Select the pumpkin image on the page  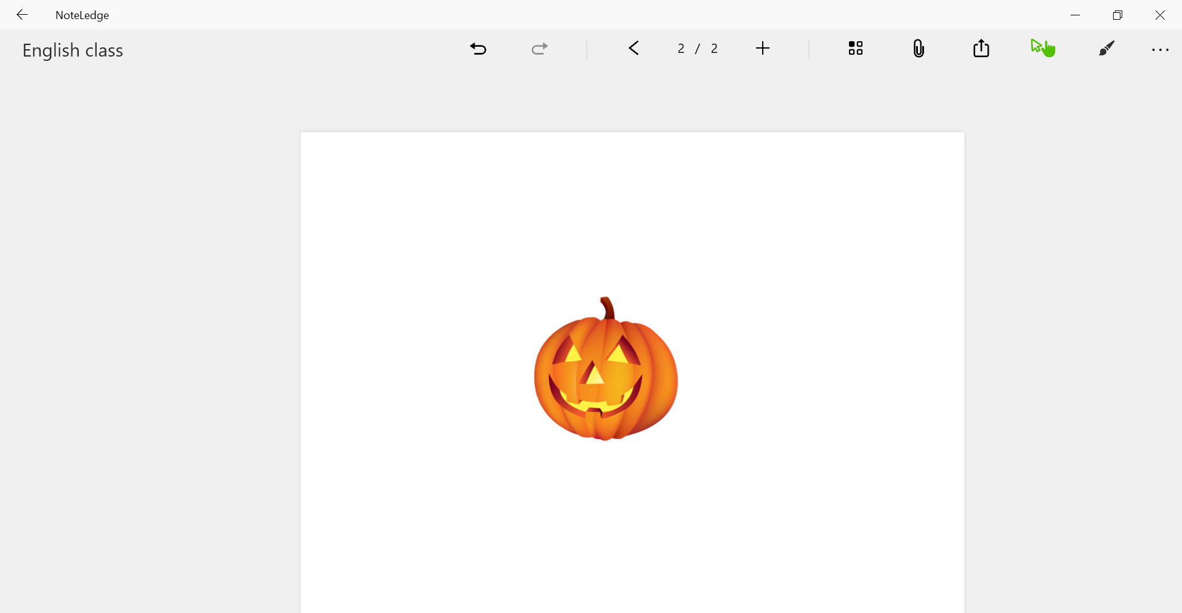coord(606,369)
